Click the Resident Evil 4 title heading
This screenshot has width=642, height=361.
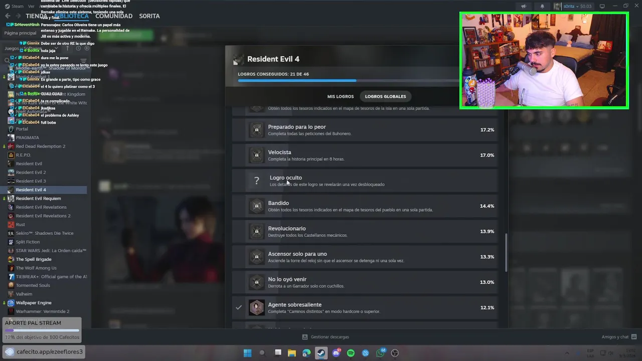[273, 59]
